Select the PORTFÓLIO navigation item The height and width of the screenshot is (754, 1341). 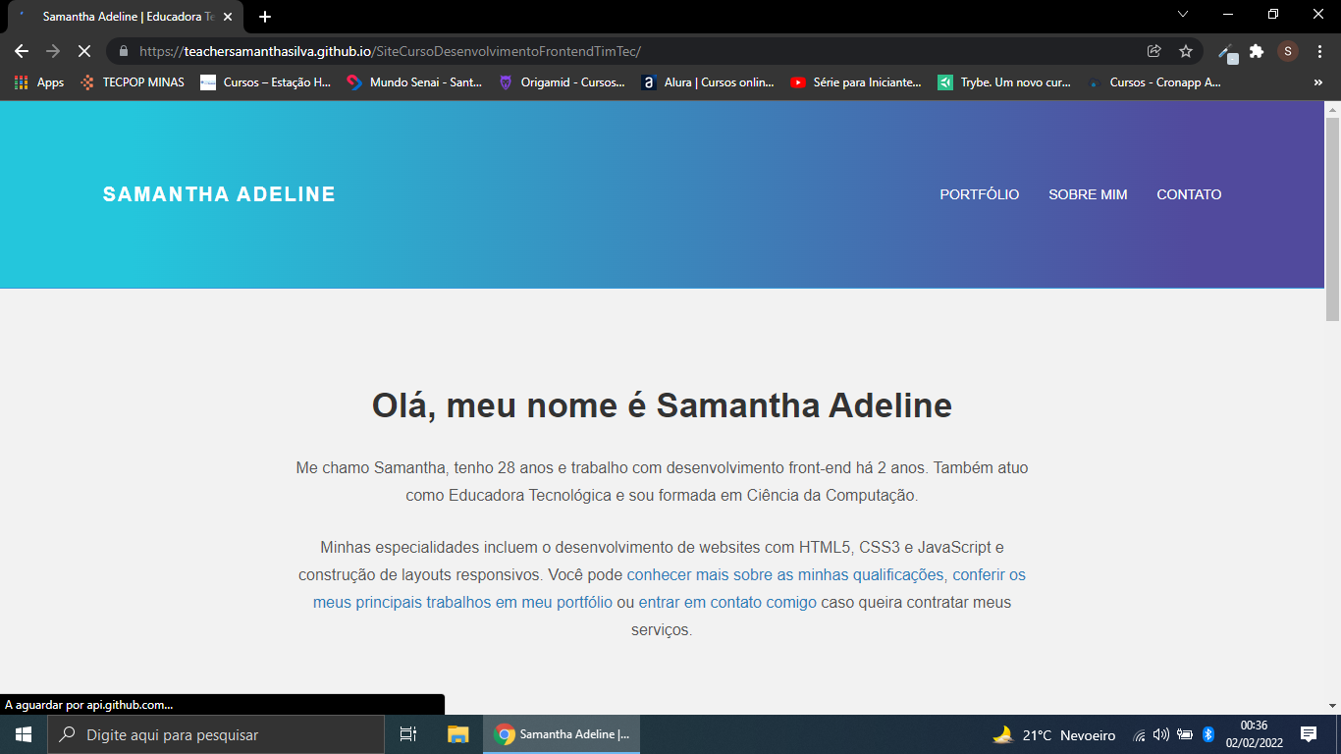tap(979, 194)
